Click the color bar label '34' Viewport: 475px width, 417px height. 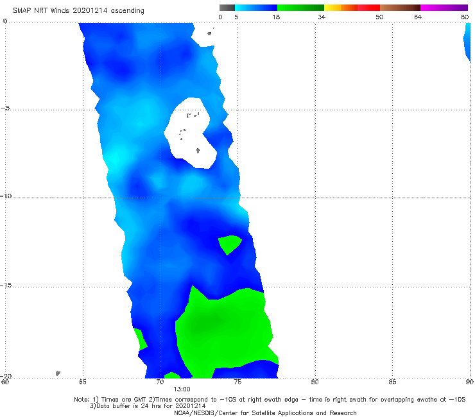[x=322, y=17]
